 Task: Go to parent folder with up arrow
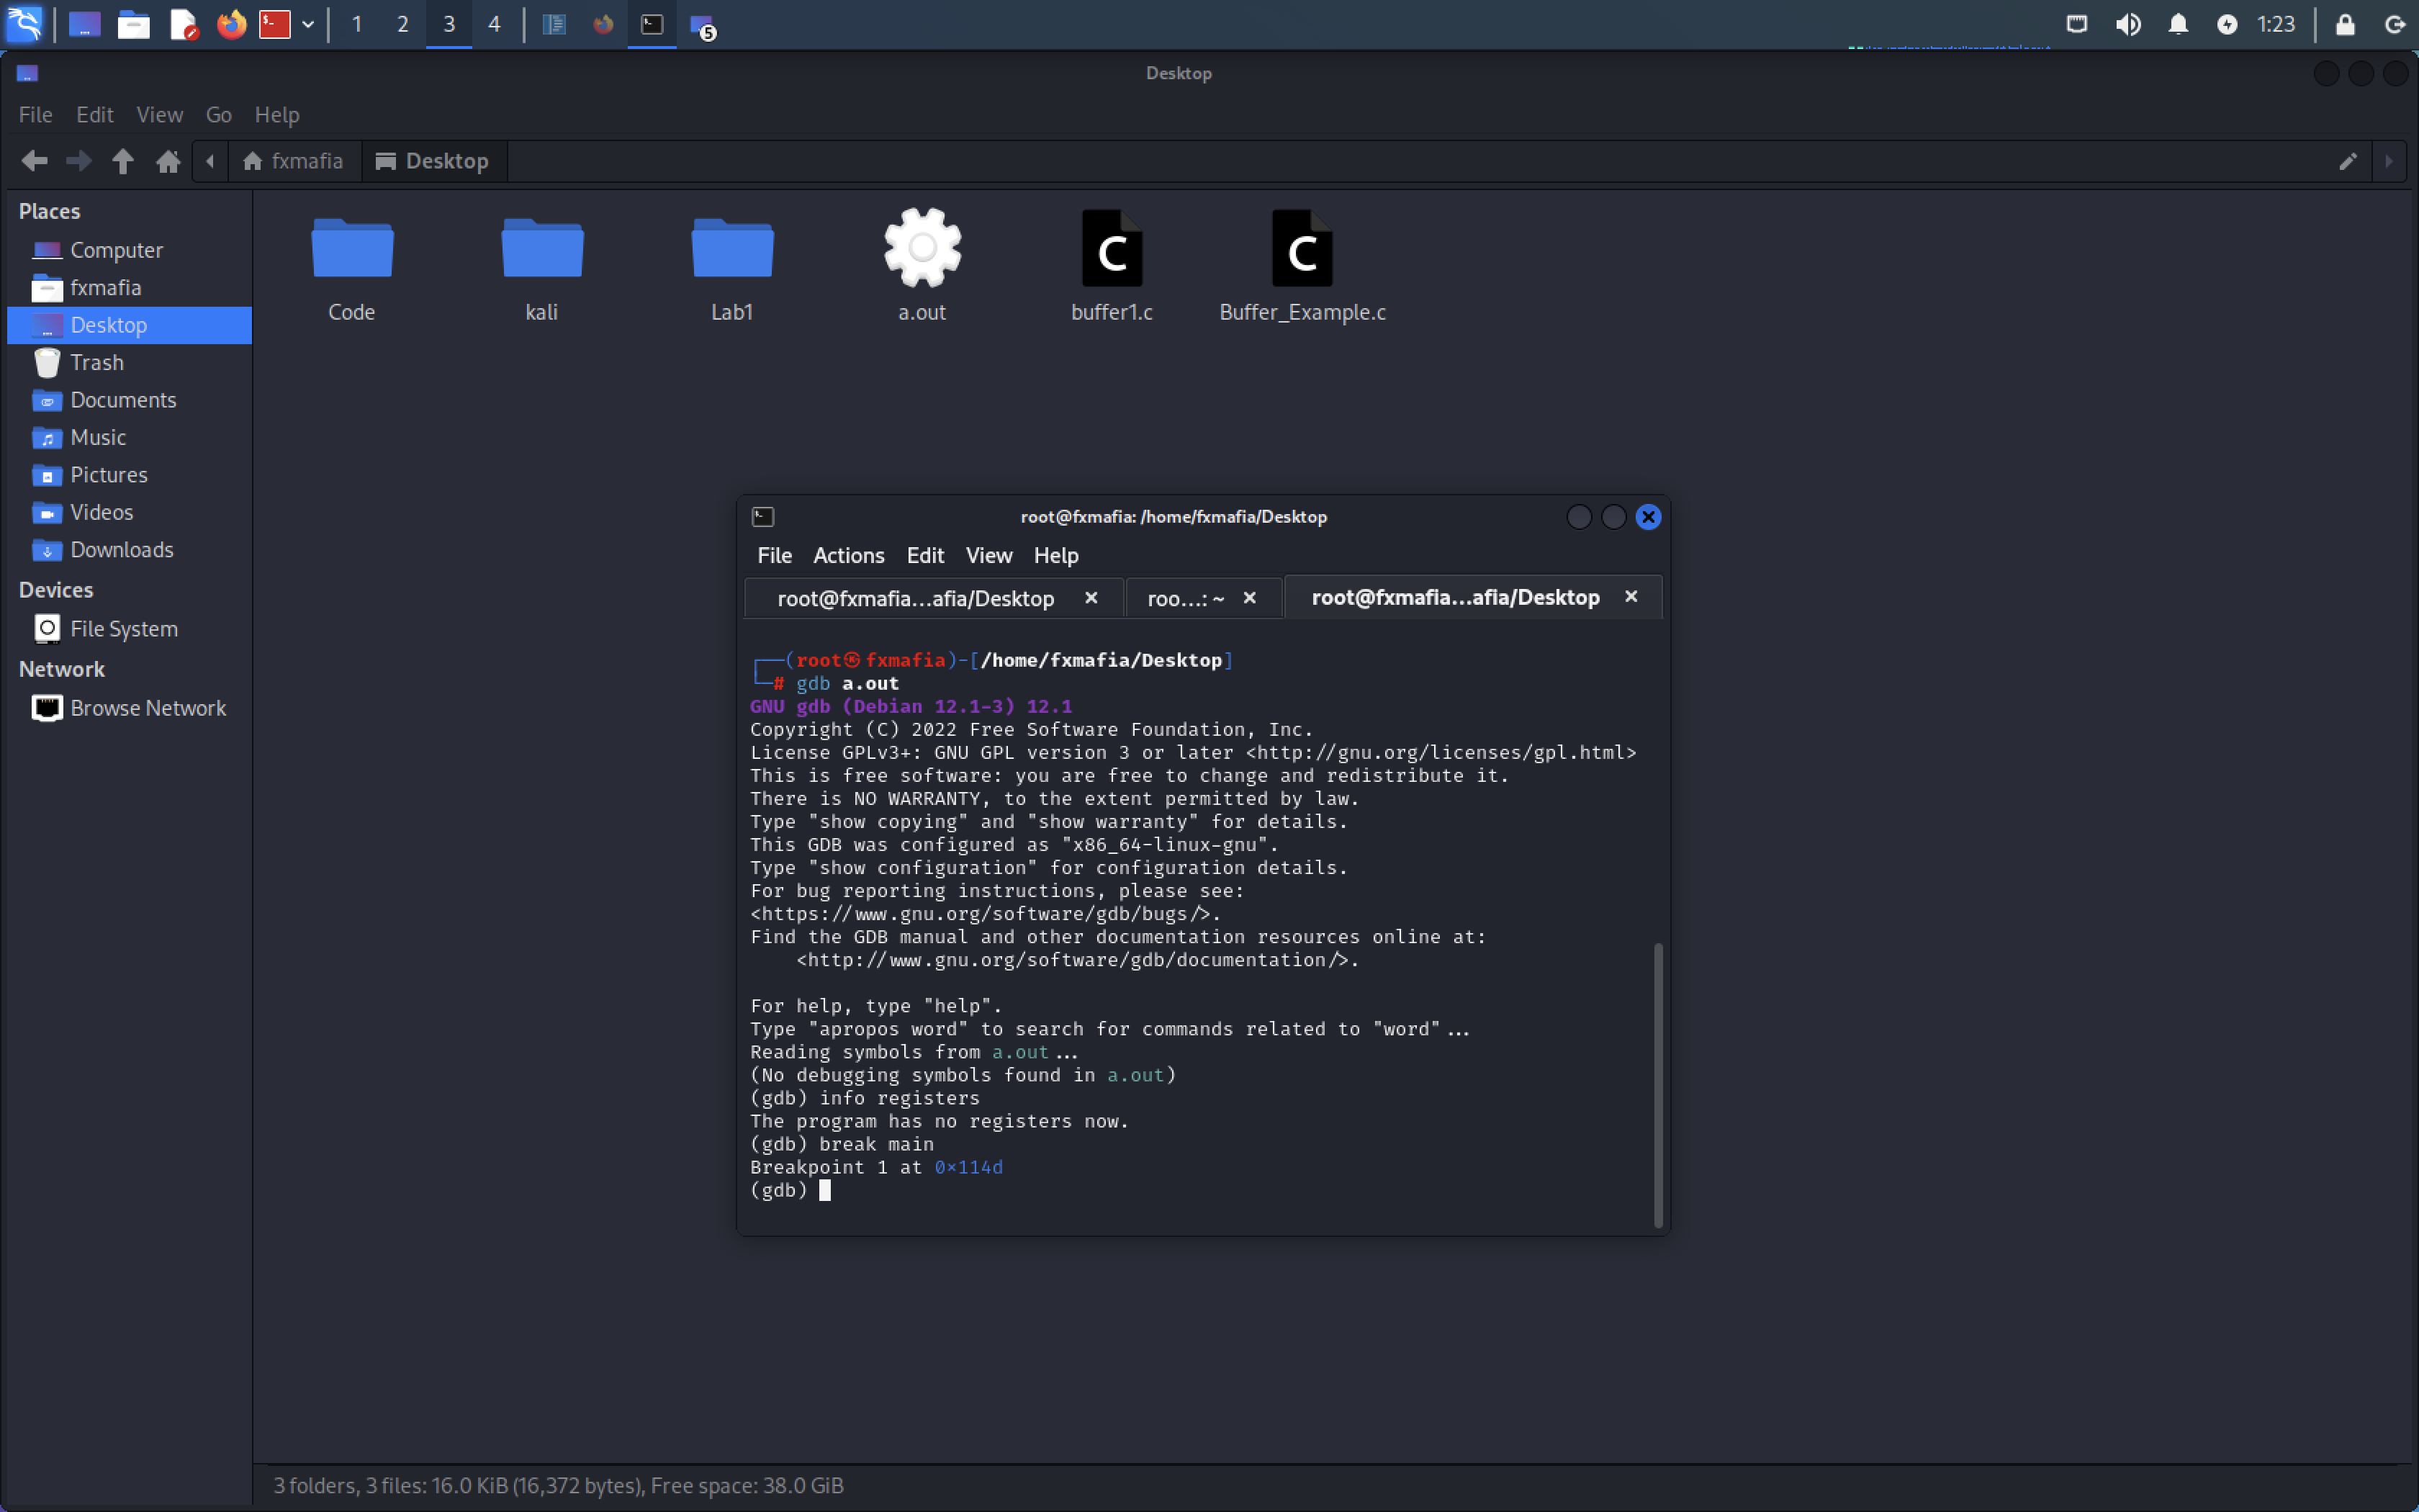(x=123, y=161)
